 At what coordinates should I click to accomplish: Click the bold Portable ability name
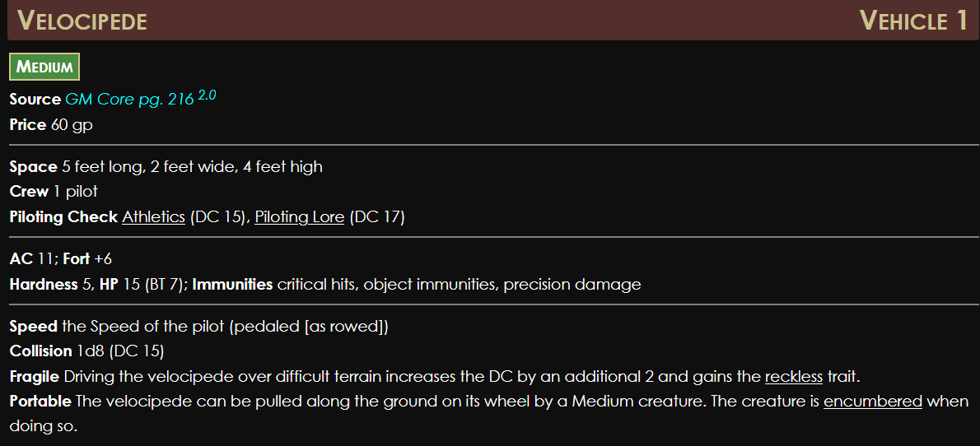tap(40, 402)
